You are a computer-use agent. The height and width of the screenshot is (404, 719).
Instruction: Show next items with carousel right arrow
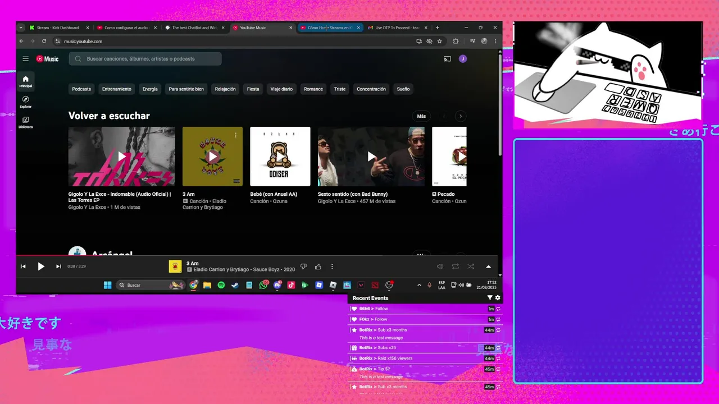(461, 116)
